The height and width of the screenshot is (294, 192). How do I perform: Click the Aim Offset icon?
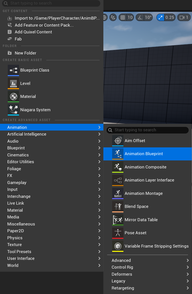pyautogui.click(x=118, y=141)
